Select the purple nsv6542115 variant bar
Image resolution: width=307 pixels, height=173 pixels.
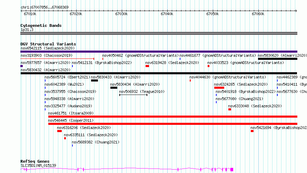pos(159,52)
